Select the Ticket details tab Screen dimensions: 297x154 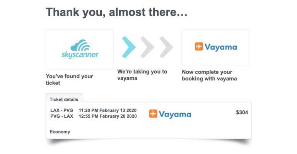click(x=64, y=99)
